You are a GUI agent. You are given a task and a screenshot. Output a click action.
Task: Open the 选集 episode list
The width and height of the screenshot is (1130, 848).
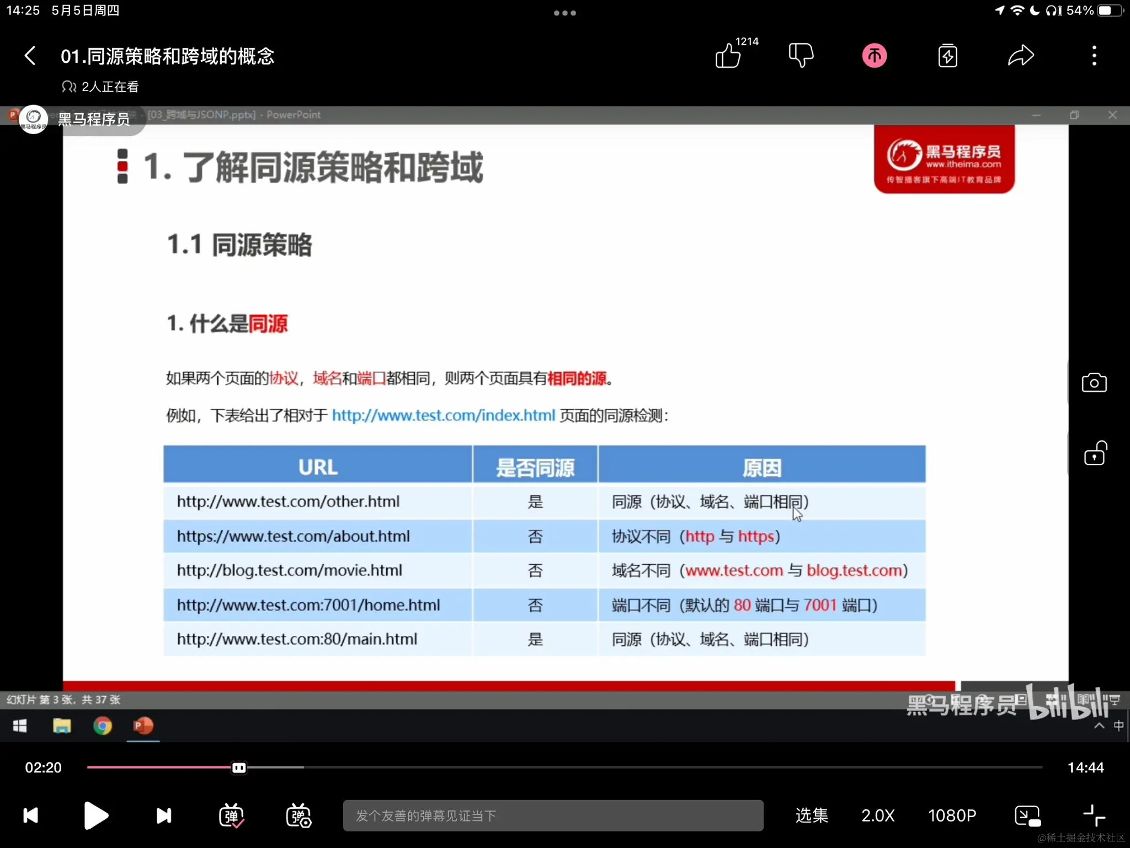click(x=812, y=815)
